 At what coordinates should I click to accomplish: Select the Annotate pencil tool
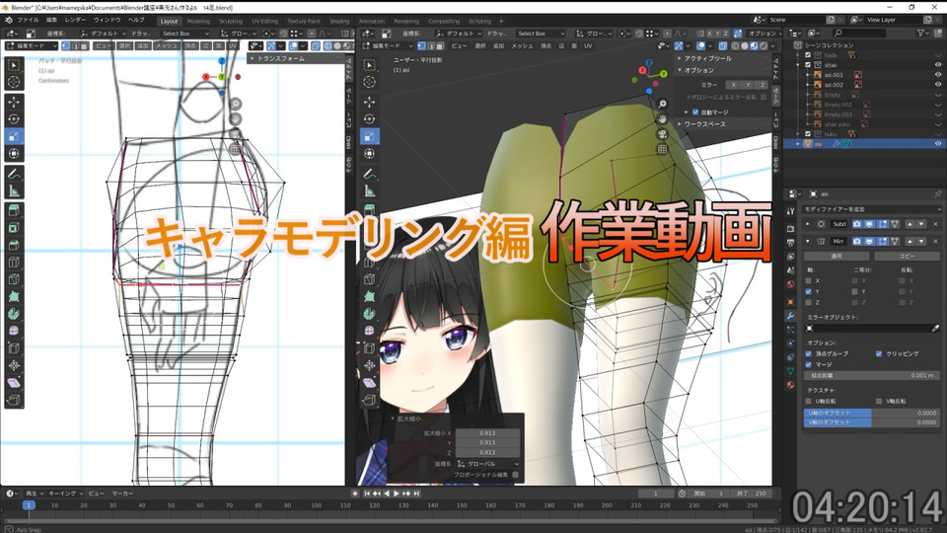coord(14,174)
